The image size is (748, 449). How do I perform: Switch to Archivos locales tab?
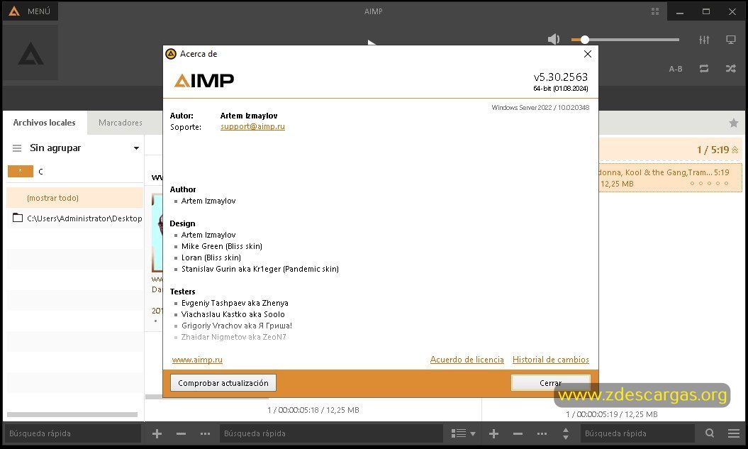click(45, 123)
